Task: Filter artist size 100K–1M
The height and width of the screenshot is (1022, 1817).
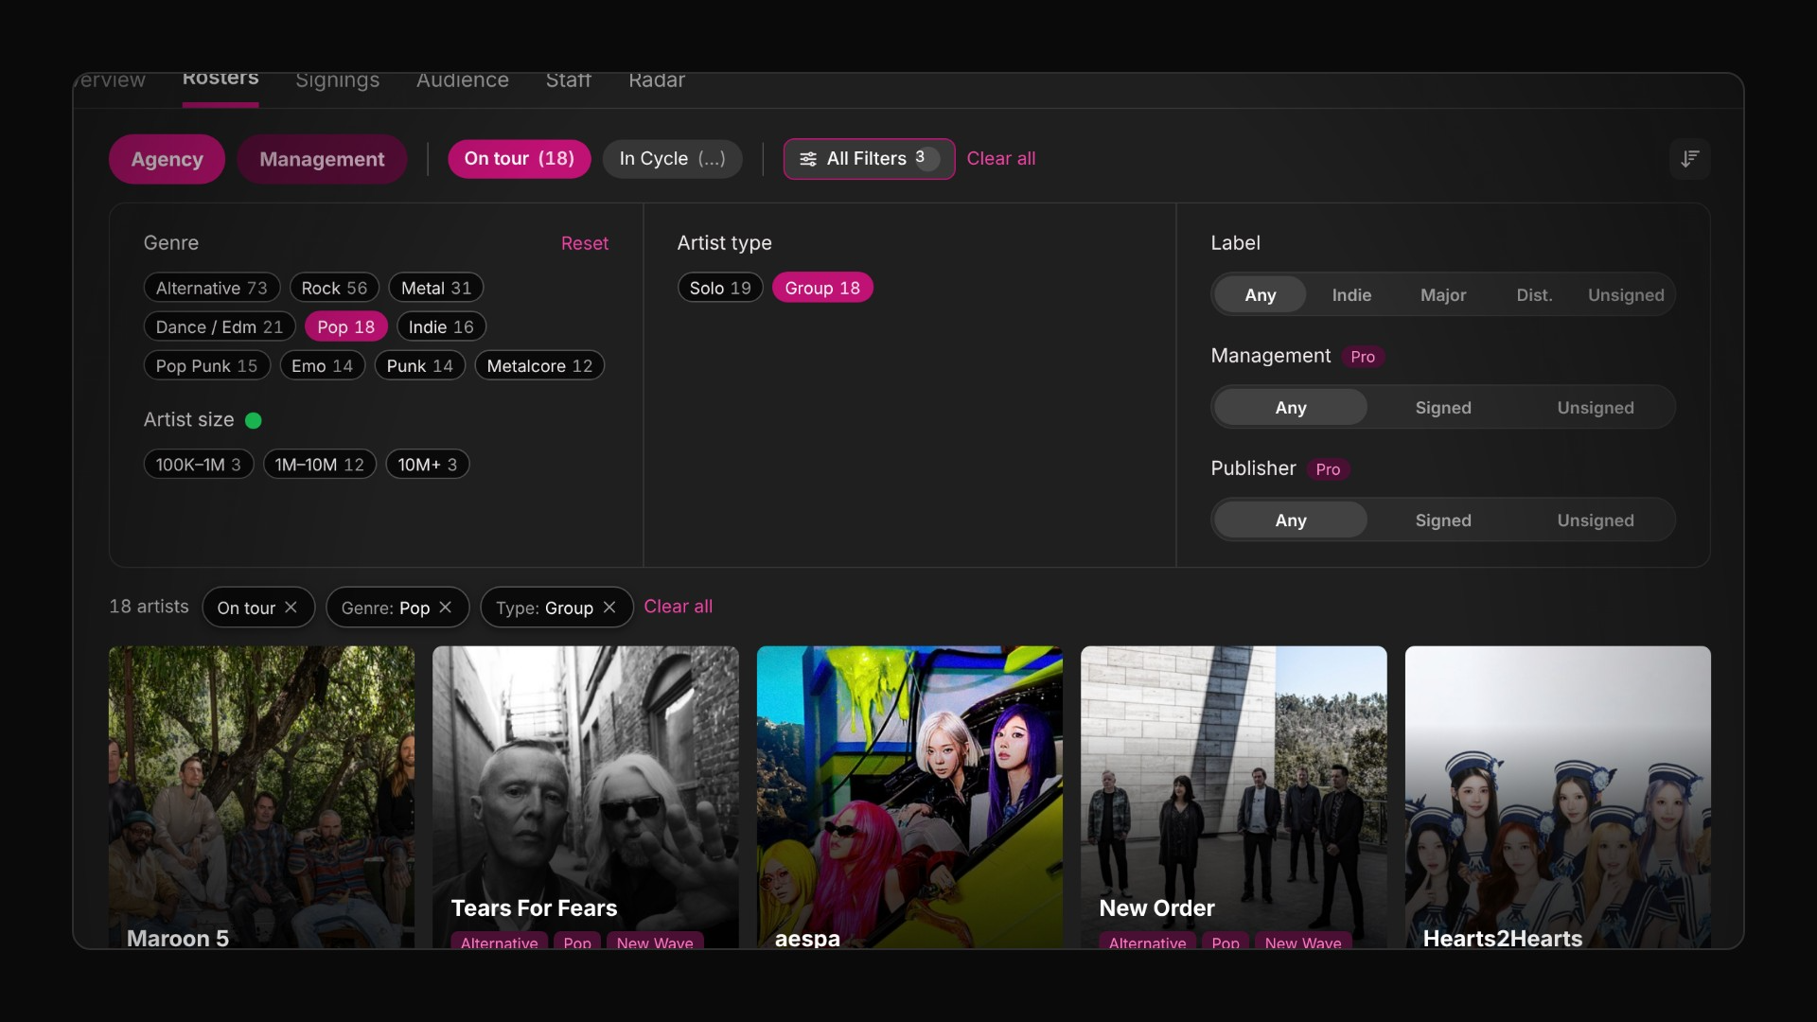Action: pyautogui.click(x=199, y=464)
